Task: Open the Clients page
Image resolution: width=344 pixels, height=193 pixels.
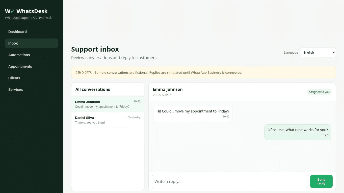Action: 32,78
